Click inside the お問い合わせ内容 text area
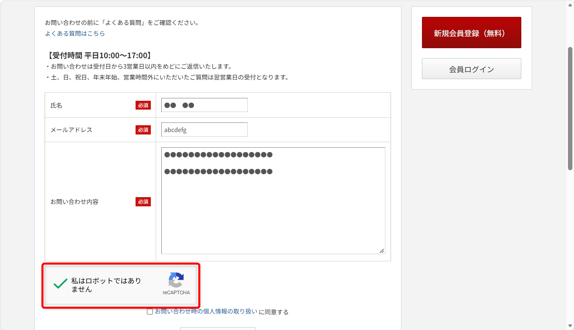This screenshot has height=330, width=574. coord(273,201)
